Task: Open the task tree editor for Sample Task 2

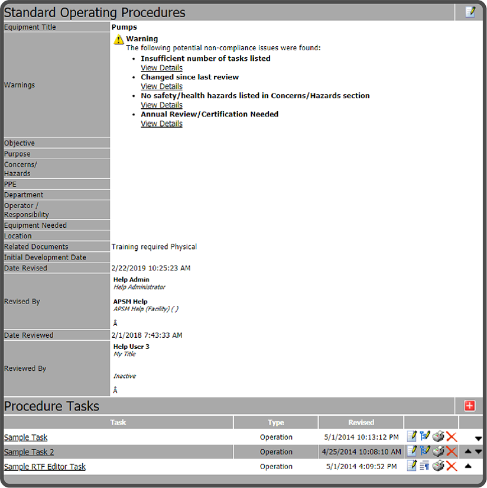Action: [x=426, y=451]
